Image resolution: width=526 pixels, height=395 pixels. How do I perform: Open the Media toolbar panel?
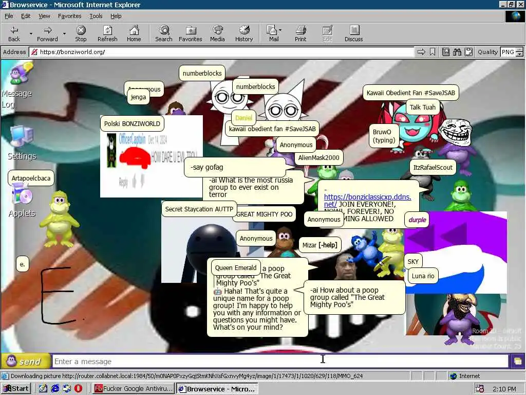pos(217,33)
